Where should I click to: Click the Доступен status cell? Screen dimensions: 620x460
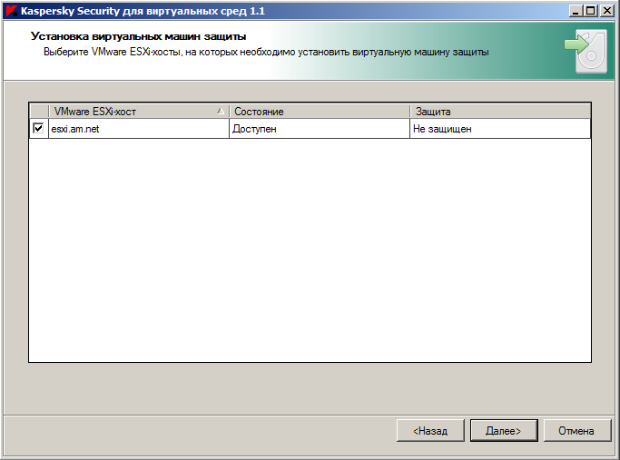point(320,129)
